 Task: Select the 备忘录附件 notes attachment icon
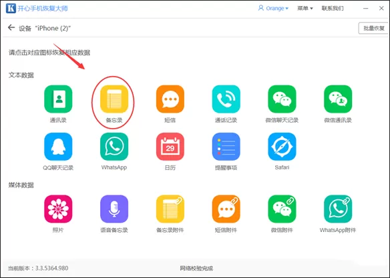[x=170, y=209]
